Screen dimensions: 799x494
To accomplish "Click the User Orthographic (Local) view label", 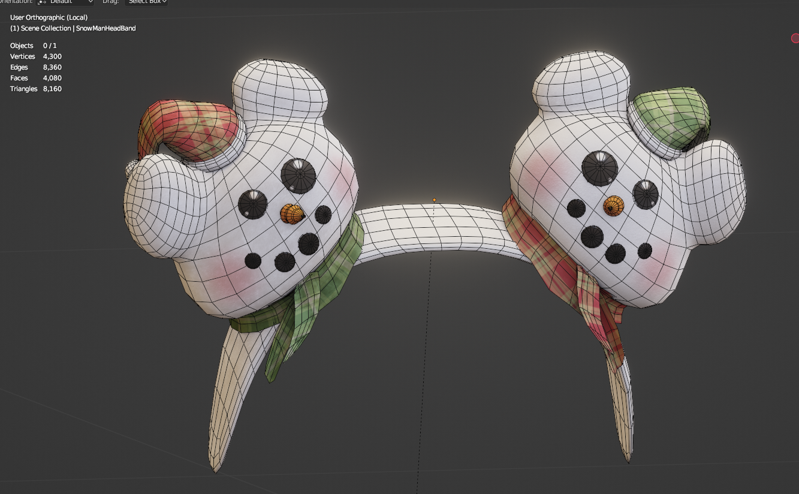I will tap(49, 17).
